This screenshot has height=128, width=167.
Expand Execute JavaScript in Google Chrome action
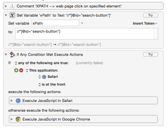point(12,119)
